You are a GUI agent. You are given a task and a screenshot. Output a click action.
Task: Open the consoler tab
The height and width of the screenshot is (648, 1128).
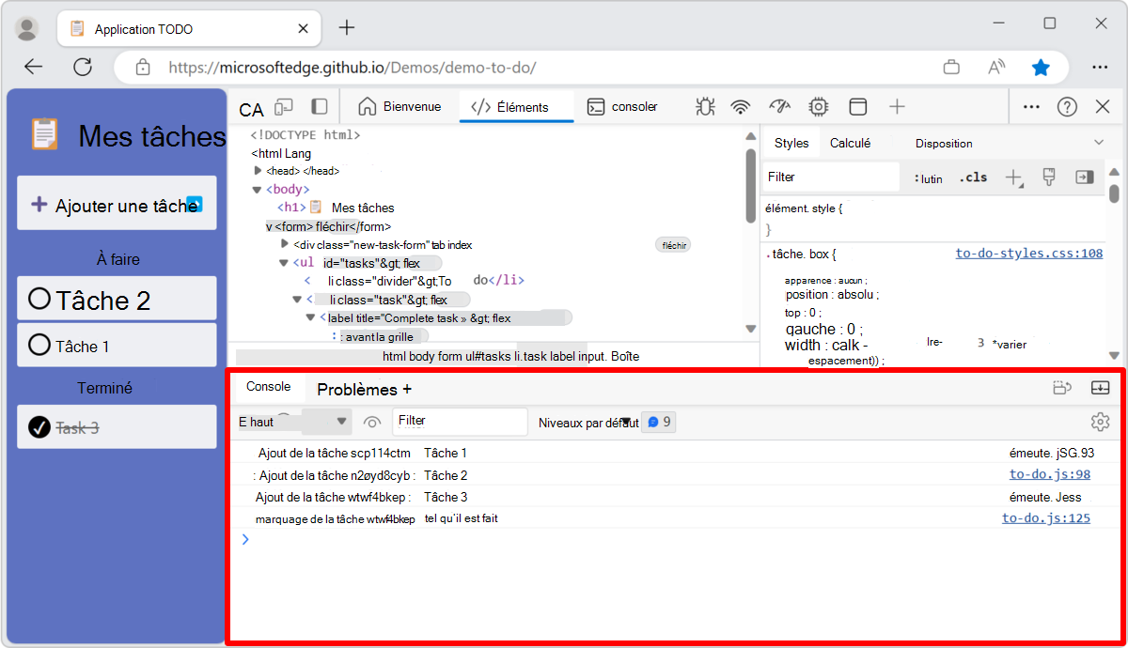pyautogui.click(x=622, y=107)
